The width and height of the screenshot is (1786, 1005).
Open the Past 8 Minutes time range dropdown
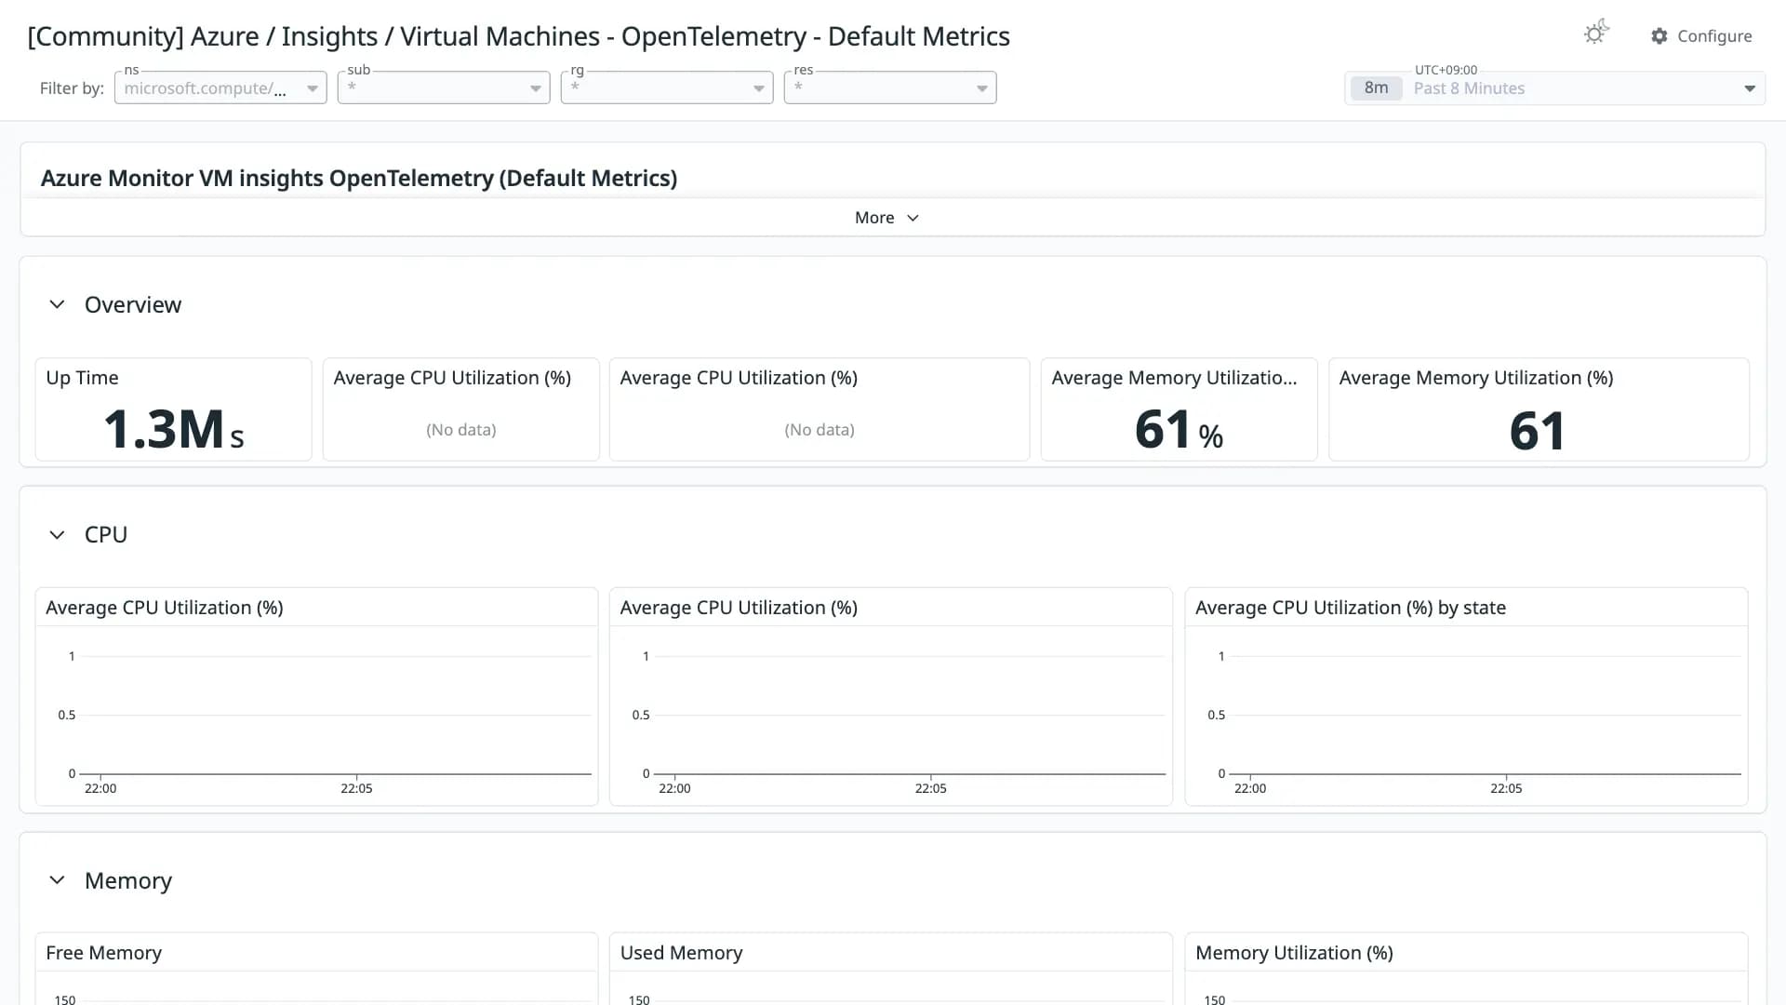tap(1554, 88)
